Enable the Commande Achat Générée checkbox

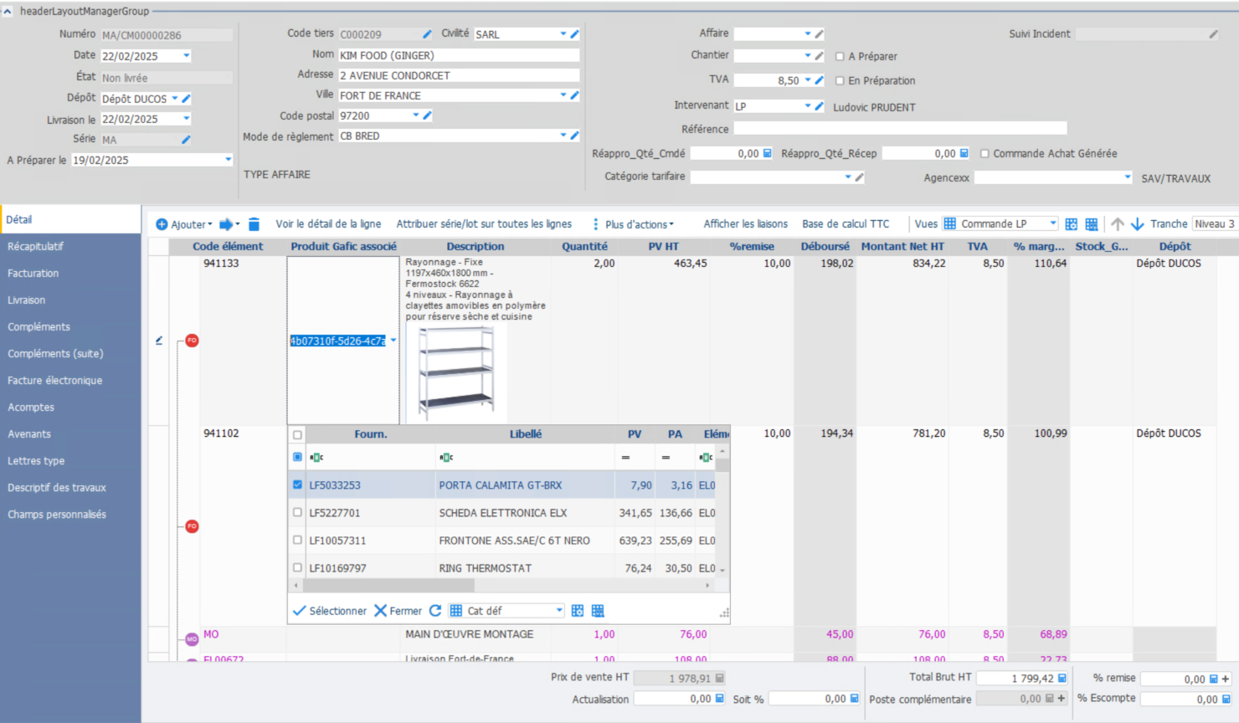click(x=985, y=154)
